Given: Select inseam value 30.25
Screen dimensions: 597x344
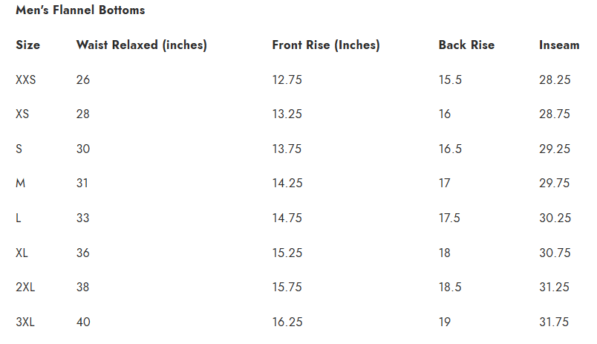Looking at the screenshot, I should [555, 218].
